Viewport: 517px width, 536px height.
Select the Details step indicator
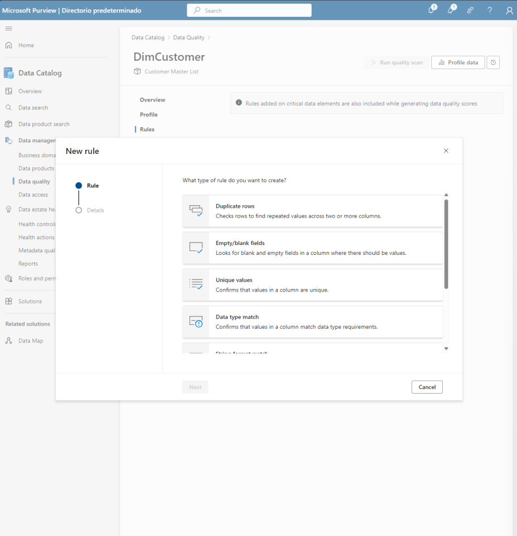point(79,210)
